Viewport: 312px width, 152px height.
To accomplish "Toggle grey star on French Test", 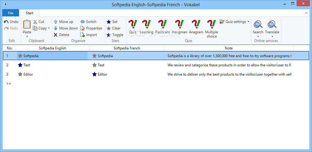I will point(94,65).
